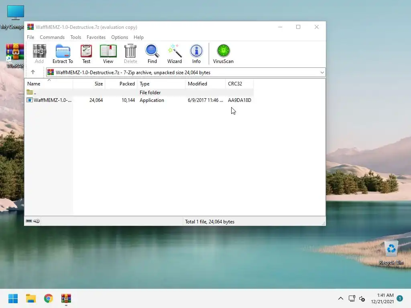The width and height of the screenshot is (411, 308).
Task: Open the Find tool
Action: click(152, 54)
